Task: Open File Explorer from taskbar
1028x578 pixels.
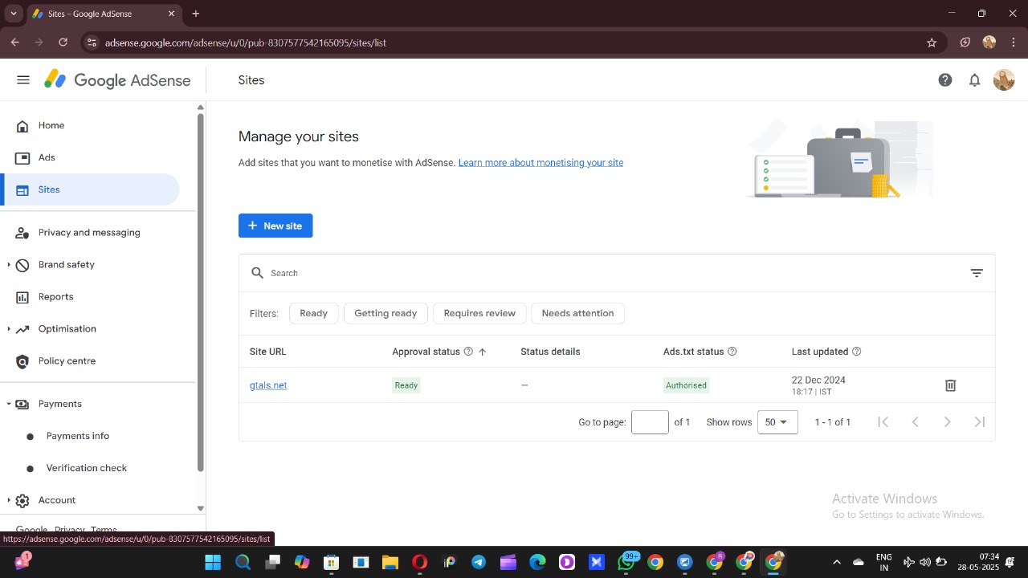Action: 390,562
